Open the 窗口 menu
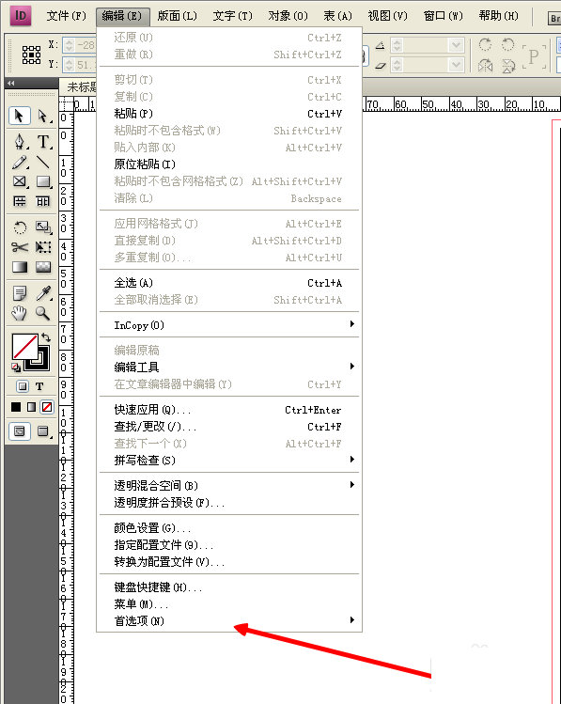The height and width of the screenshot is (704, 561). (x=444, y=16)
